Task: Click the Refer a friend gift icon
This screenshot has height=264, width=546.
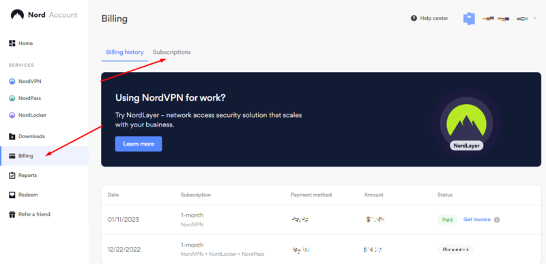Action: pos(12,214)
